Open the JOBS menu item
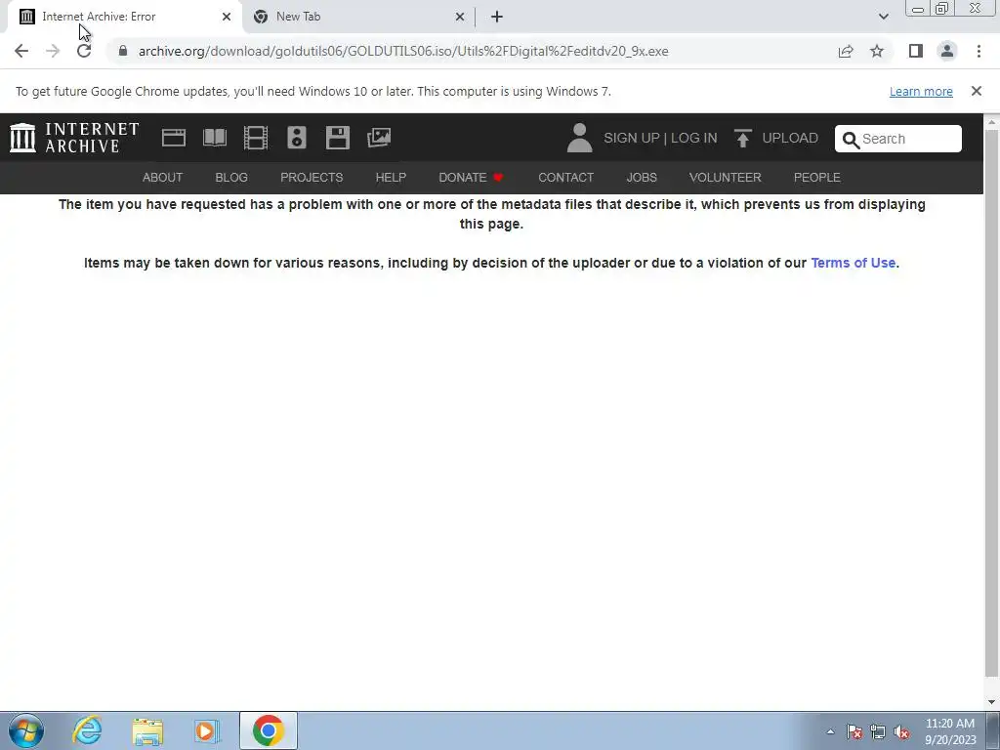 [x=642, y=178]
